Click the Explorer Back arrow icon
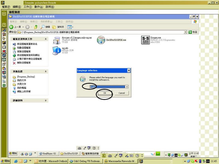The height and width of the screenshot is (164, 219). click(x=11, y=27)
